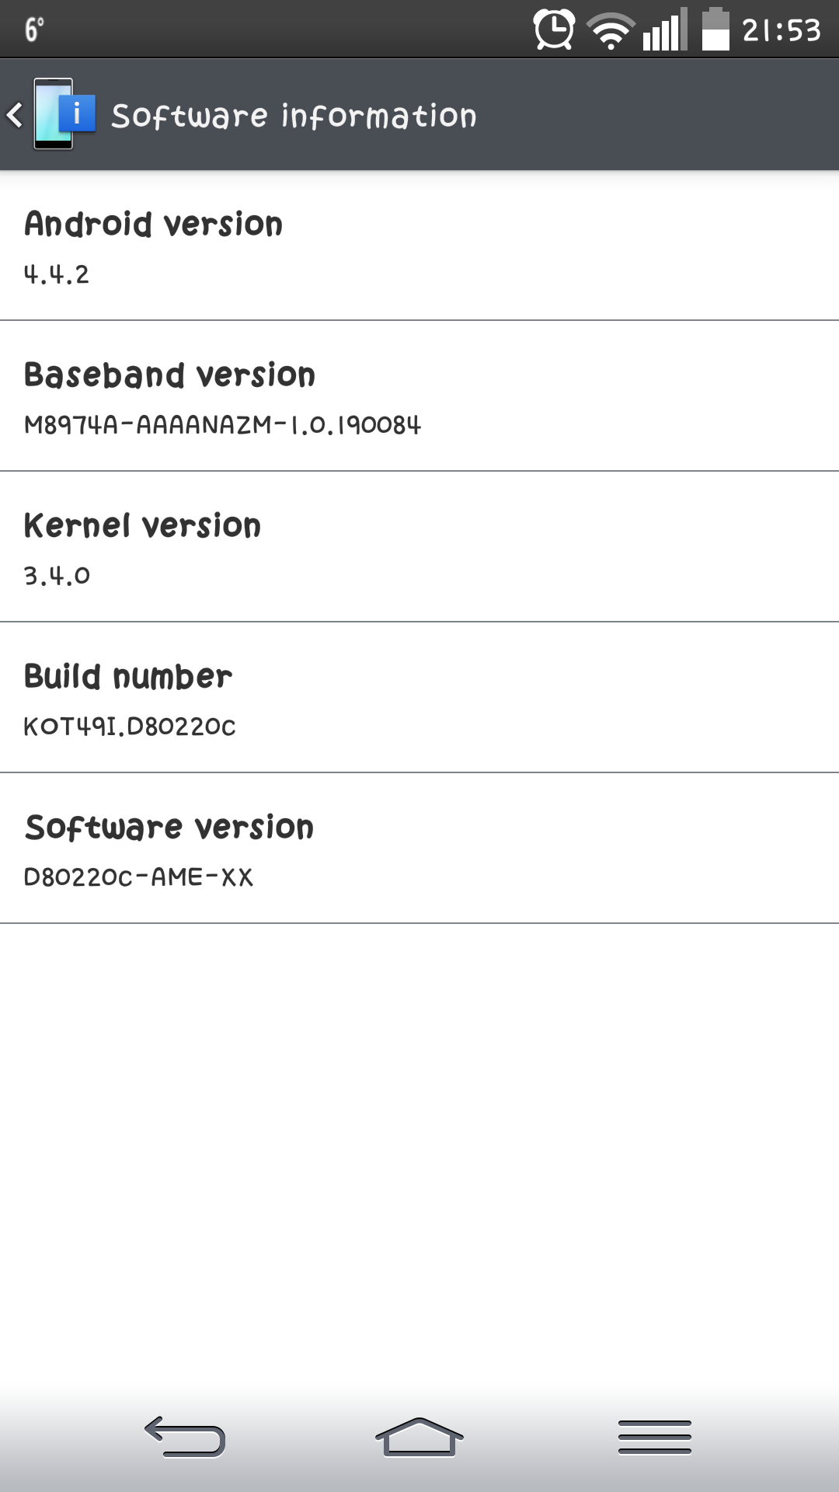Select the Android version entry
The width and height of the screenshot is (839, 1492).
pos(419,245)
